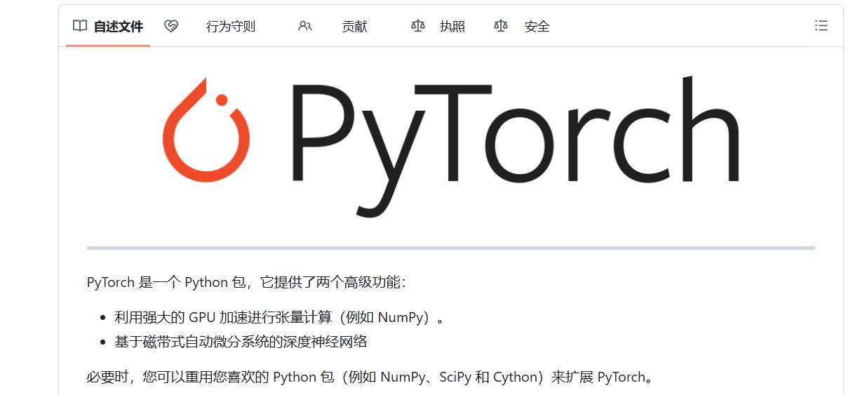Open the outline list menu icon
Image resolution: width=853 pixels, height=395 pixels.
[821, 26]
